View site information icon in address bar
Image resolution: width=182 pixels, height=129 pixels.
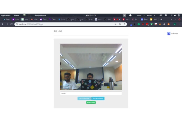point(17,24)
